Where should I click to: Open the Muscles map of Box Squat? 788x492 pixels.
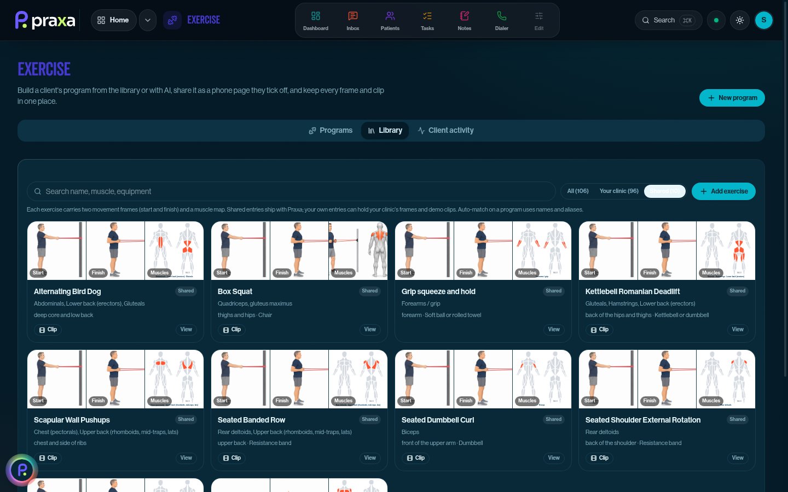[358, 251]
